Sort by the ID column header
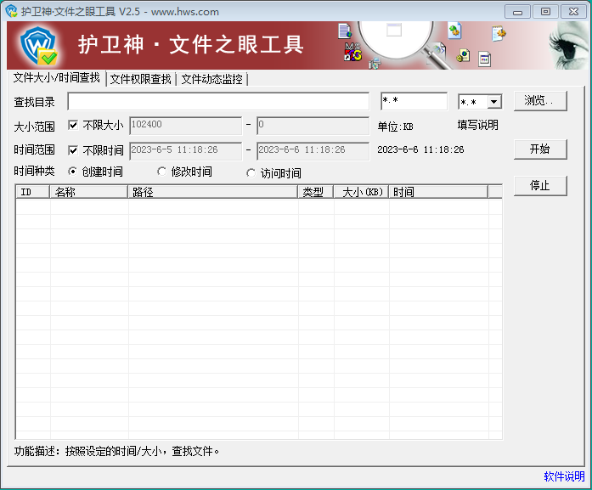The width and height of the screenshot is (592, 490). click(x=33, y=192)
